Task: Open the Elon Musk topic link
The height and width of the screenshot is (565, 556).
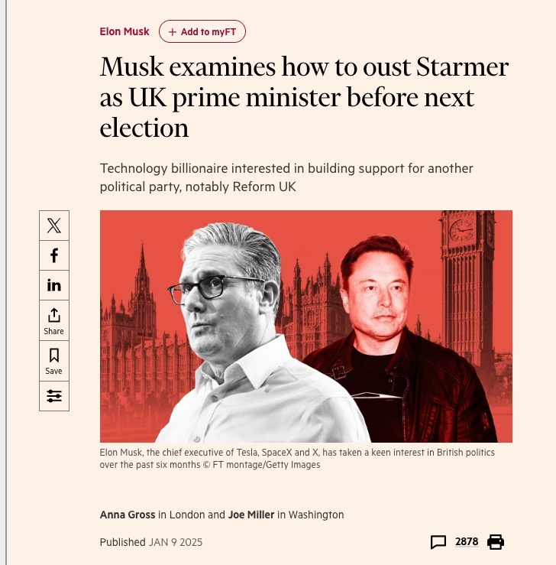Action: [x=124, y=31]
